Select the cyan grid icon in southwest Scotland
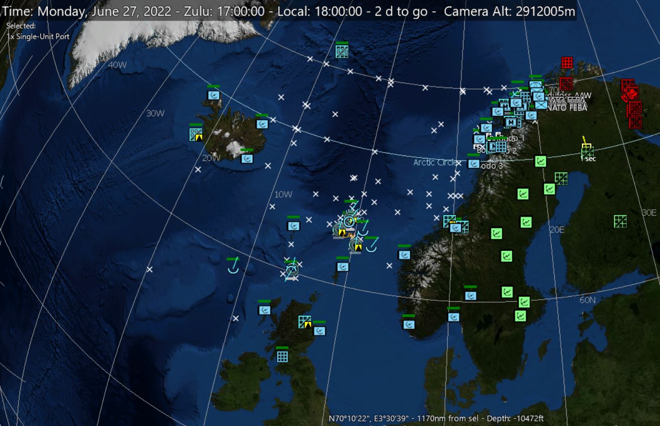Viewport: 660px width, 426px height. coord(282,356)
